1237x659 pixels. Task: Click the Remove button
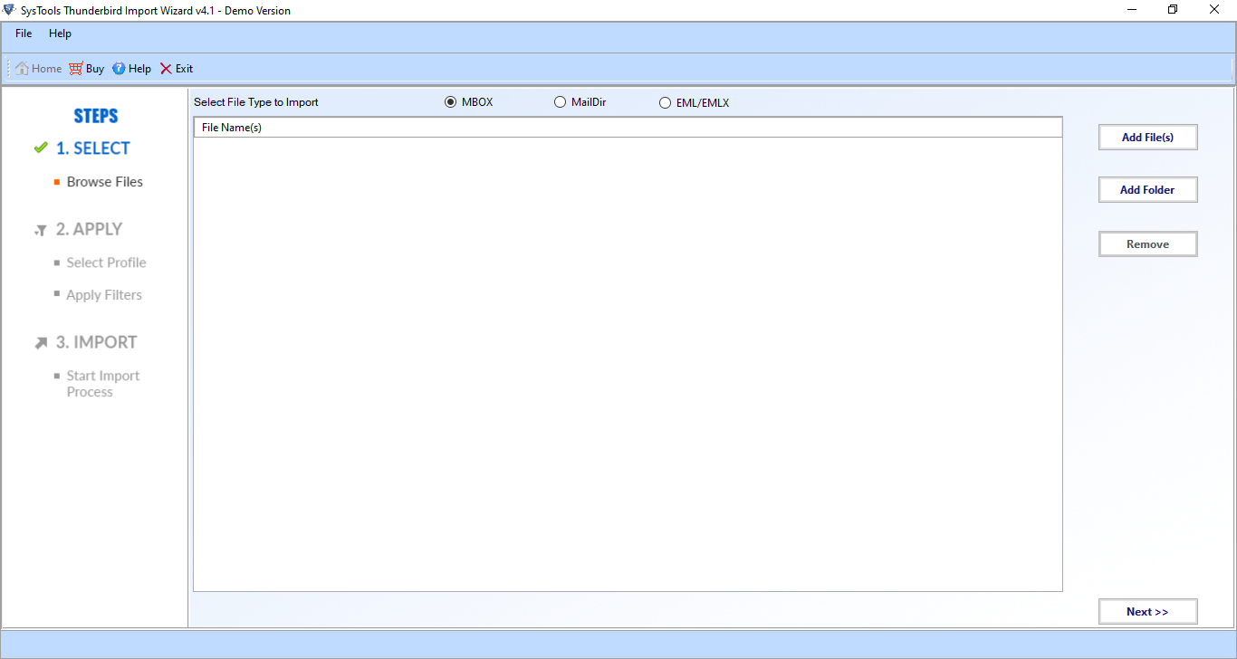point(1147,244)
